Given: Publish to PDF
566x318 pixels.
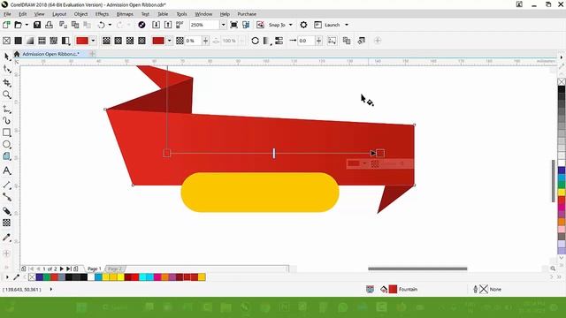Looking at the screenshot, I should (180, 25).
